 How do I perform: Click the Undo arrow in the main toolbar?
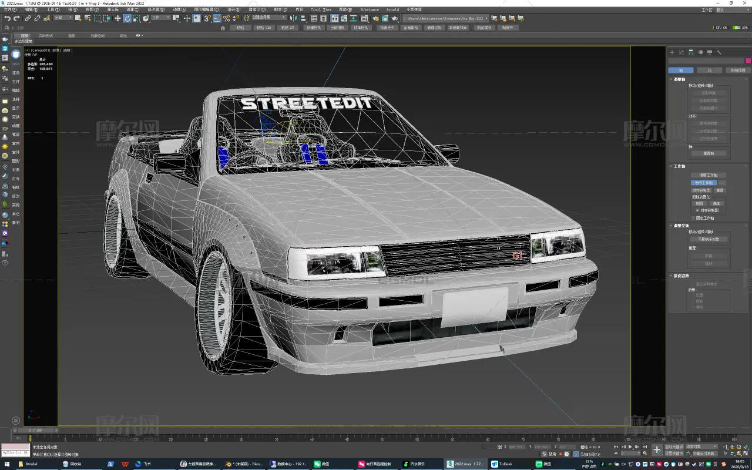point(7,18)
